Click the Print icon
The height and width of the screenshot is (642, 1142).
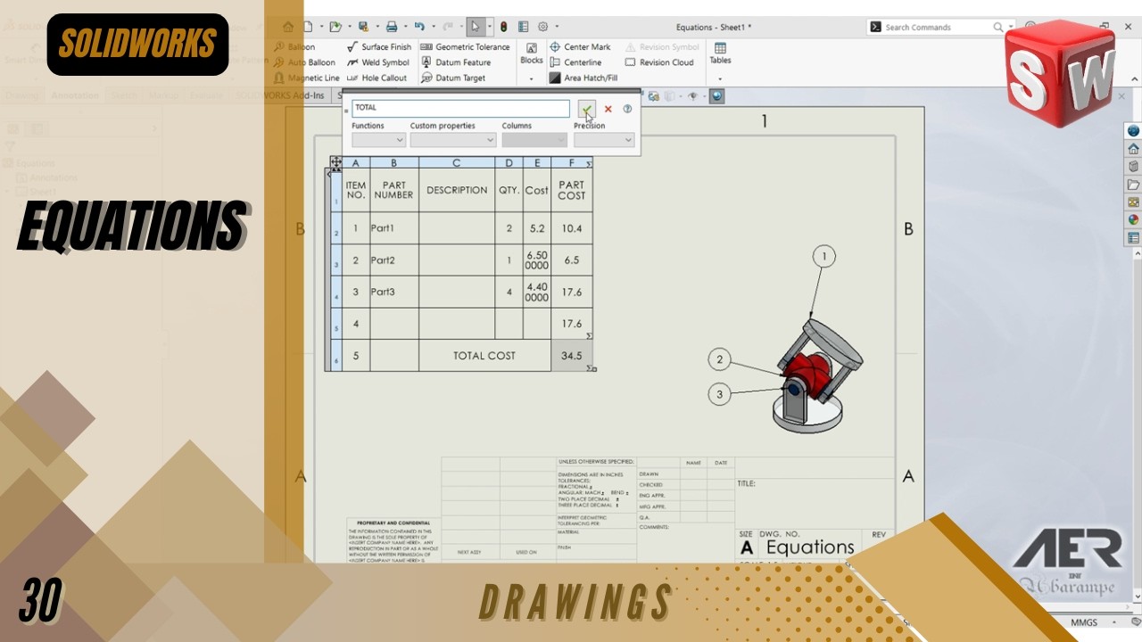coord(391,27)
